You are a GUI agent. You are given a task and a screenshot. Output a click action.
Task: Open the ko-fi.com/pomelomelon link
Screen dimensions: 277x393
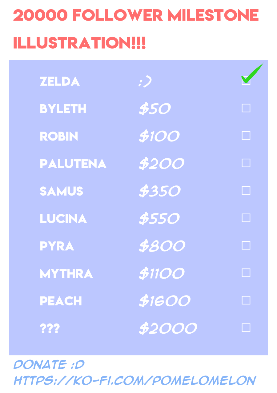(135, 380)
